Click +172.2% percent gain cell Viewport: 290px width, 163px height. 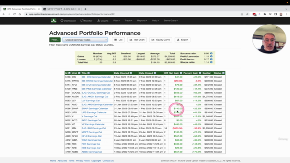click(197, 152)
